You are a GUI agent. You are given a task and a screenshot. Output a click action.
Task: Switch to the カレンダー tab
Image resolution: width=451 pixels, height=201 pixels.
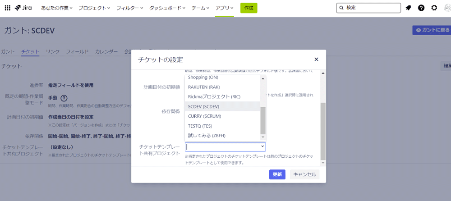[x=106, y=51]
